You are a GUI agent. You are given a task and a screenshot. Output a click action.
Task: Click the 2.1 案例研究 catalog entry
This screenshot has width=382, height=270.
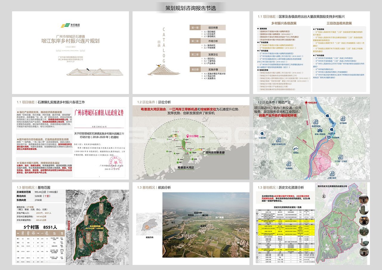click(210, 45)
